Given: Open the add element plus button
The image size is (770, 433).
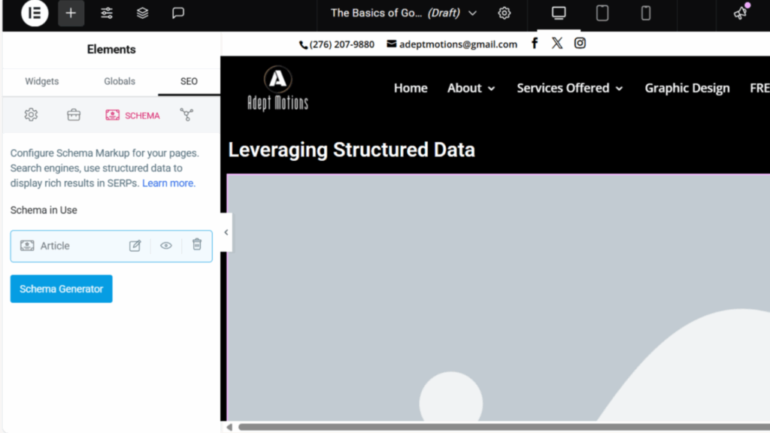Looking at the screenshot, I should coord(71,13).
